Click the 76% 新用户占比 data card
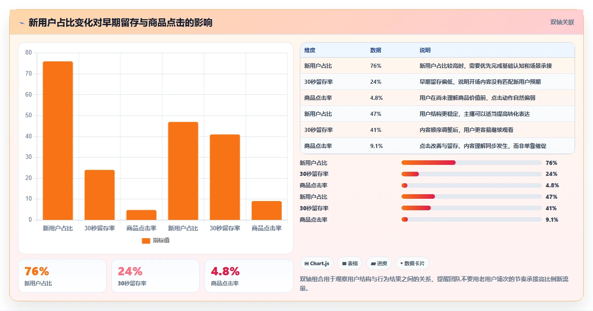 (62, 276)
